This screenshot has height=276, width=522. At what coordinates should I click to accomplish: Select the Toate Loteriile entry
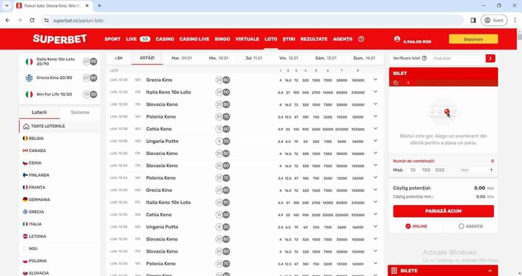point(60,127)
